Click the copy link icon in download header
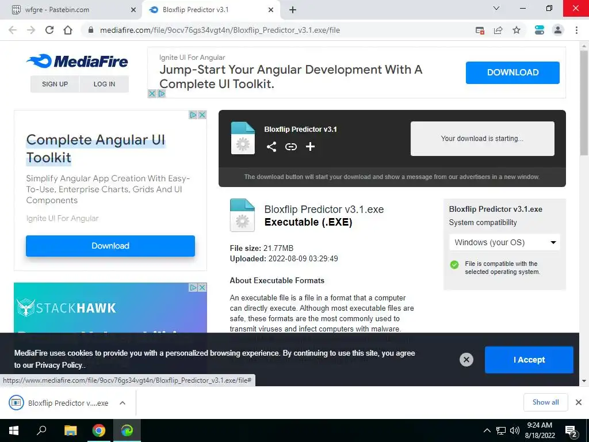The height and width of the screenshot is (442, 589). point(290,147)
